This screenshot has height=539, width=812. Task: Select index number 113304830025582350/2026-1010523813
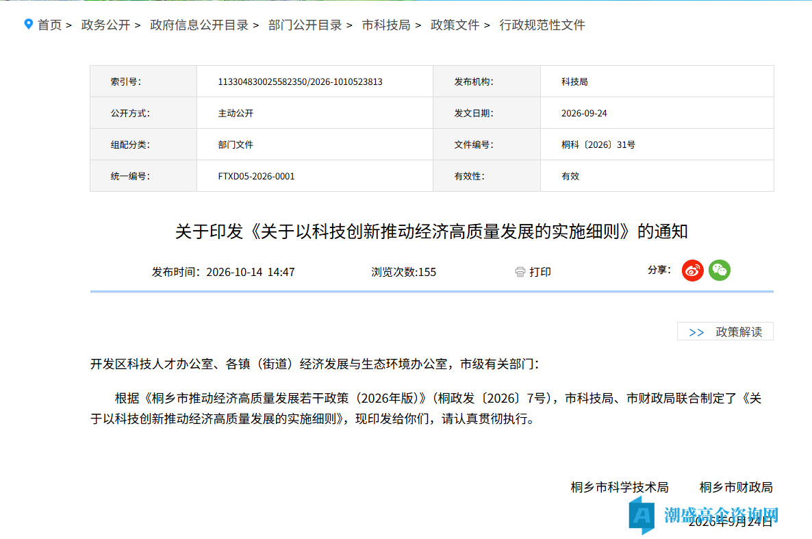[x=300, y=82]
